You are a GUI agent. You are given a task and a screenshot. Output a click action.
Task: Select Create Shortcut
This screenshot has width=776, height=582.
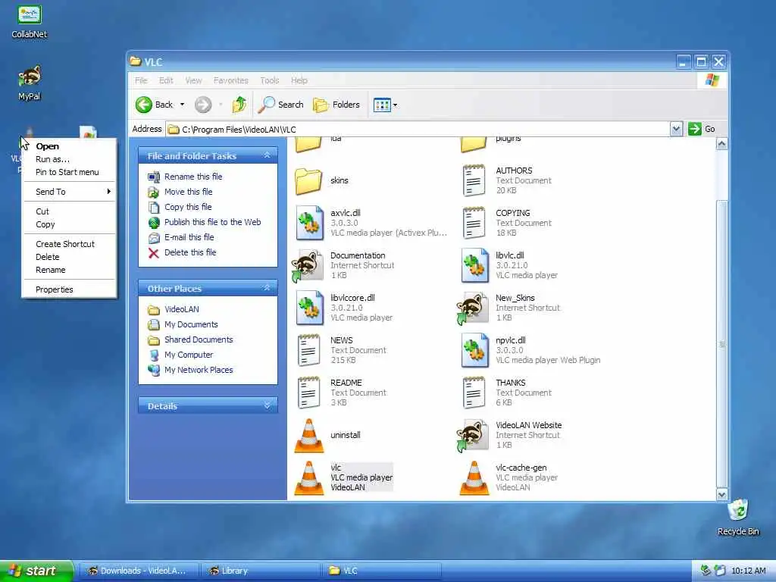click(69, 244)
